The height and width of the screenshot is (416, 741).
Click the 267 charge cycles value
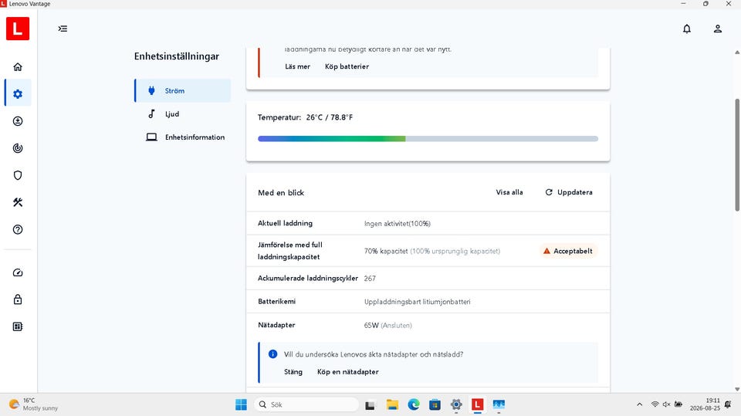370,279
